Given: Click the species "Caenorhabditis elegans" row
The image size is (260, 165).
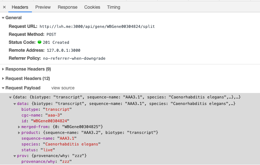Looking at the screenshot, I should 61,144.
